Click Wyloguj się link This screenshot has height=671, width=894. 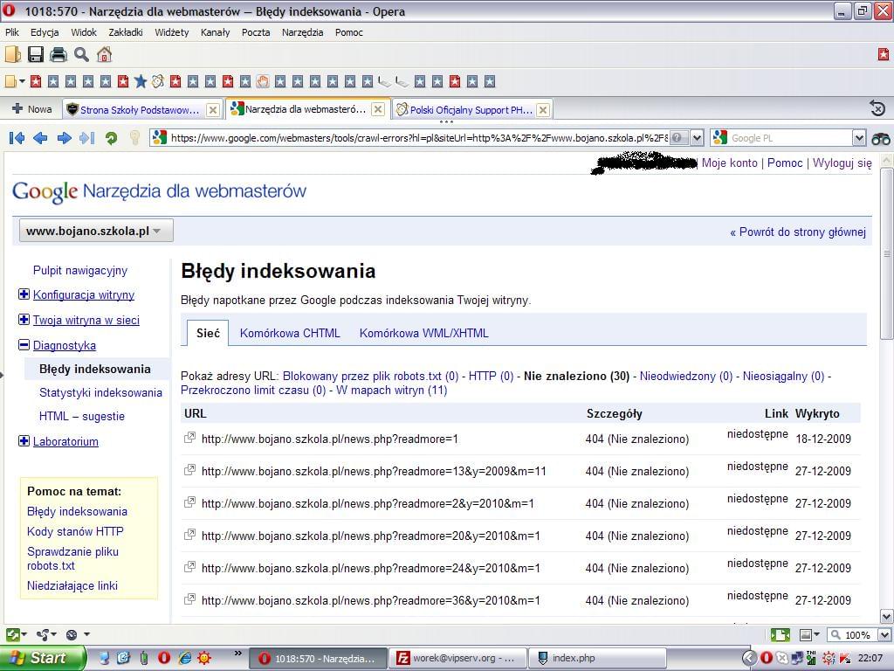pos(842,163)
